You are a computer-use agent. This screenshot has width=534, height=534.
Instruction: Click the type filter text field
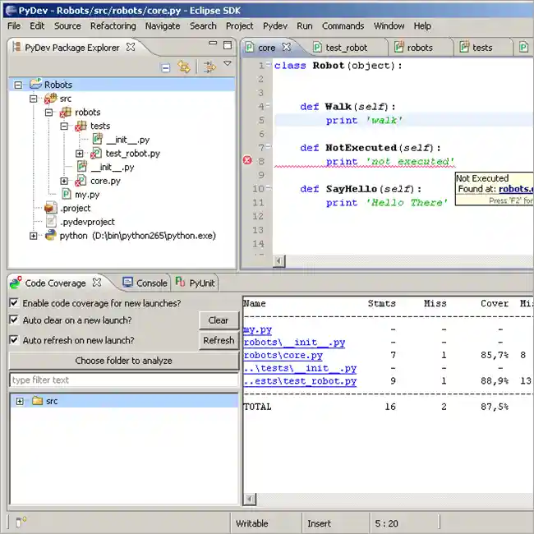pyautogui.click(x=124, y=380)
